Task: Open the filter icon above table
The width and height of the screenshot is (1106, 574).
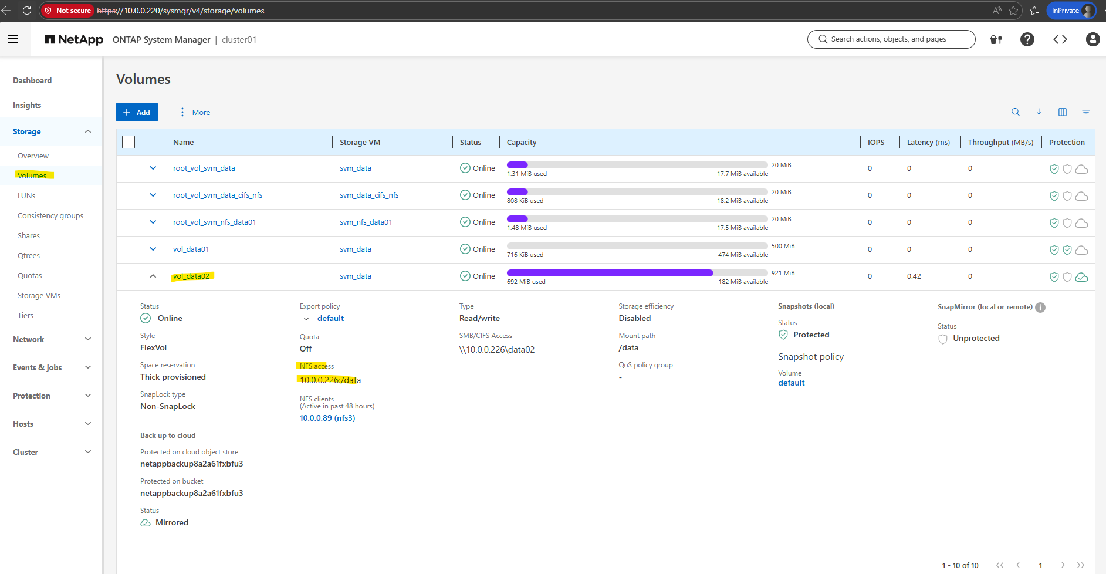Action: point(1085,112)
